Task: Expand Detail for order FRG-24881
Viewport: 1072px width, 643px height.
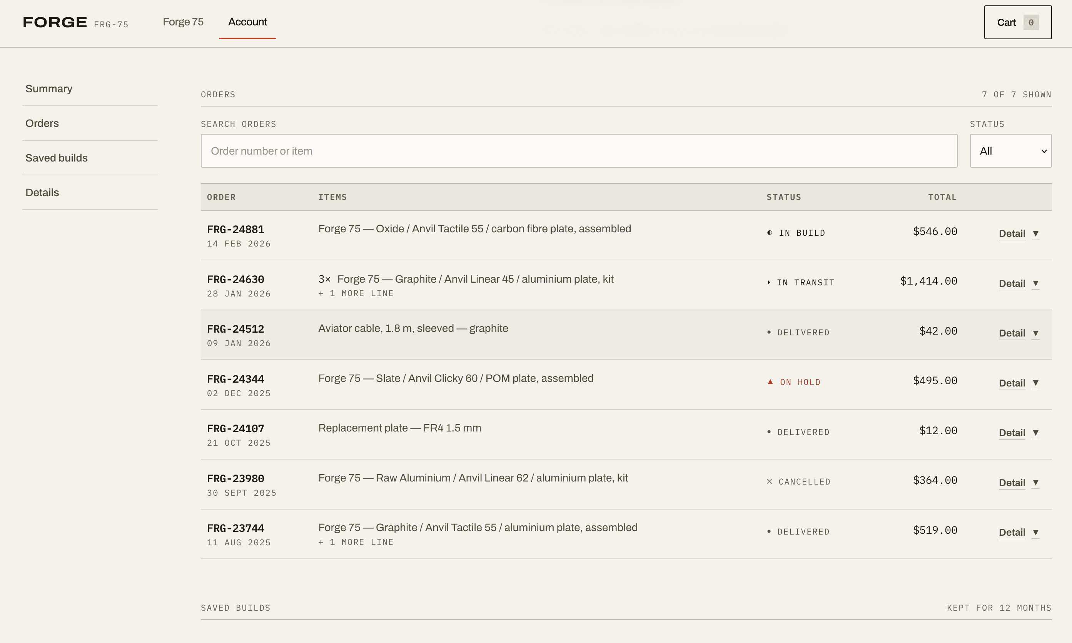Action: [x=1019, y=233]
